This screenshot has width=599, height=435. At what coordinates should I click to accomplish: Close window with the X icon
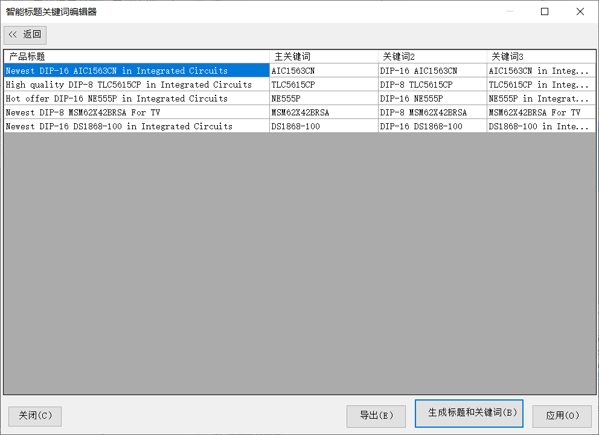pos(580,11)
